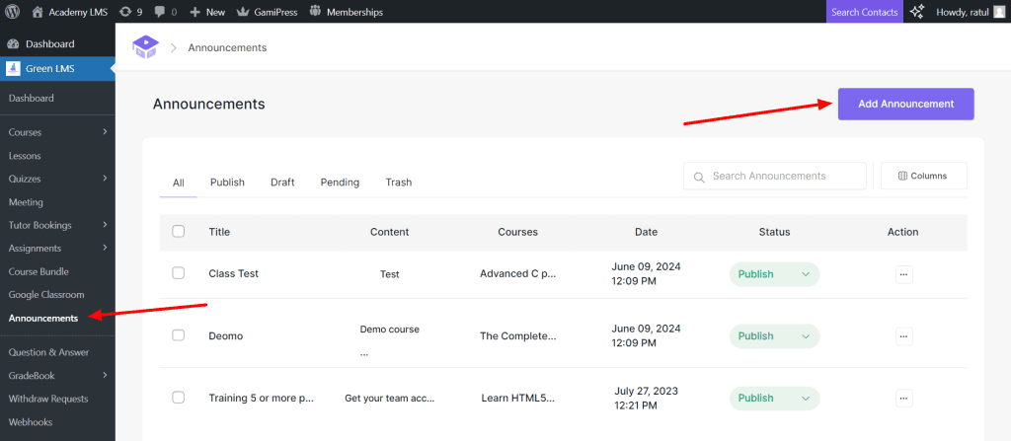Tick the checkbox for Class Test row
This screenshot has height=441, width=1011.
[179, 273]
